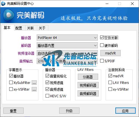Click the 应用 apply button

pyautogui.click(x=125, y=111)
